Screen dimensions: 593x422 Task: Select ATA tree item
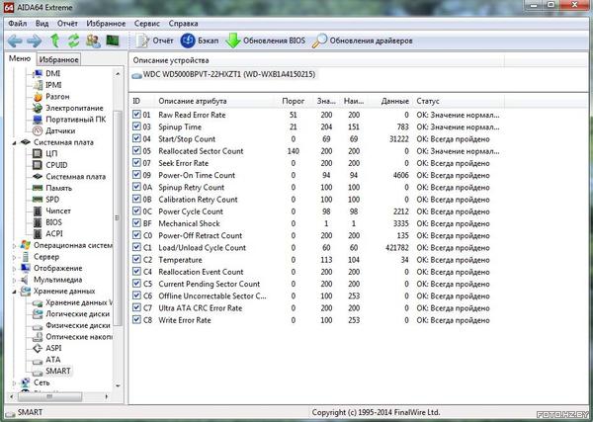53,359
